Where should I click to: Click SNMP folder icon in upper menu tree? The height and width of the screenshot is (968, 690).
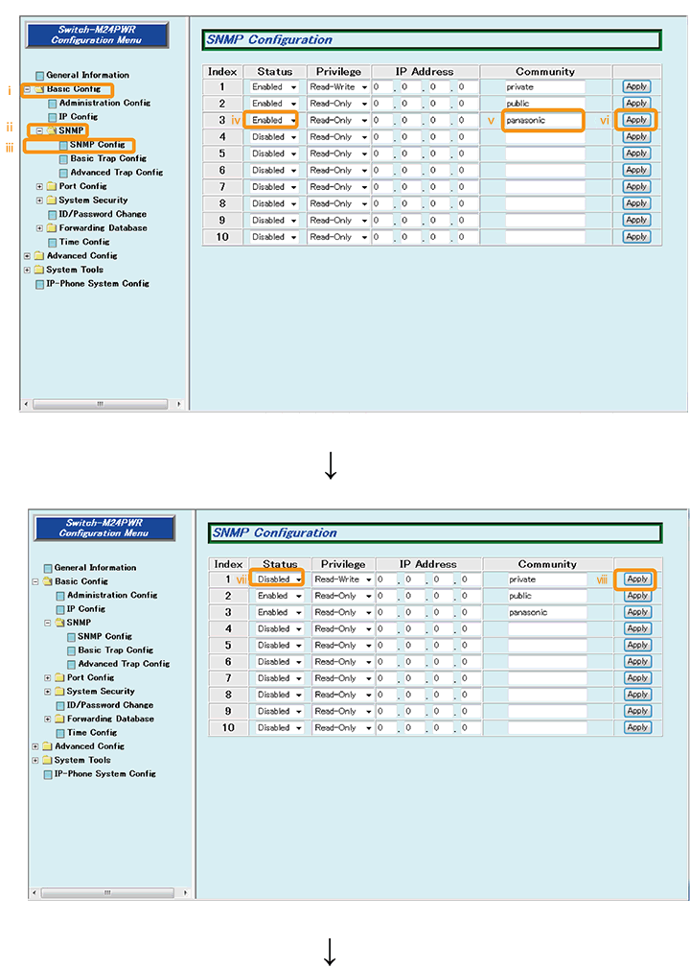51,130
